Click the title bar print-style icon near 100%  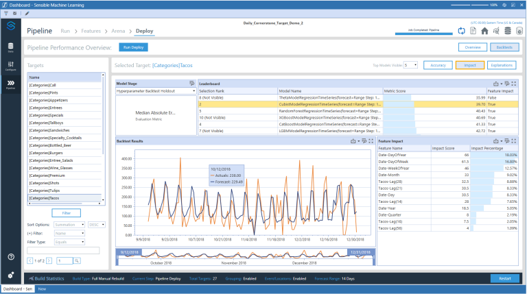(504, 5)
